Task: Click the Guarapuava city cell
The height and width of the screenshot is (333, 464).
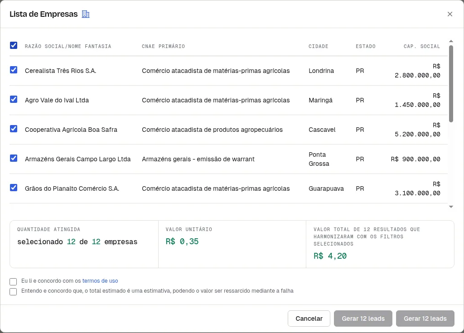Action: pos(326,188)
